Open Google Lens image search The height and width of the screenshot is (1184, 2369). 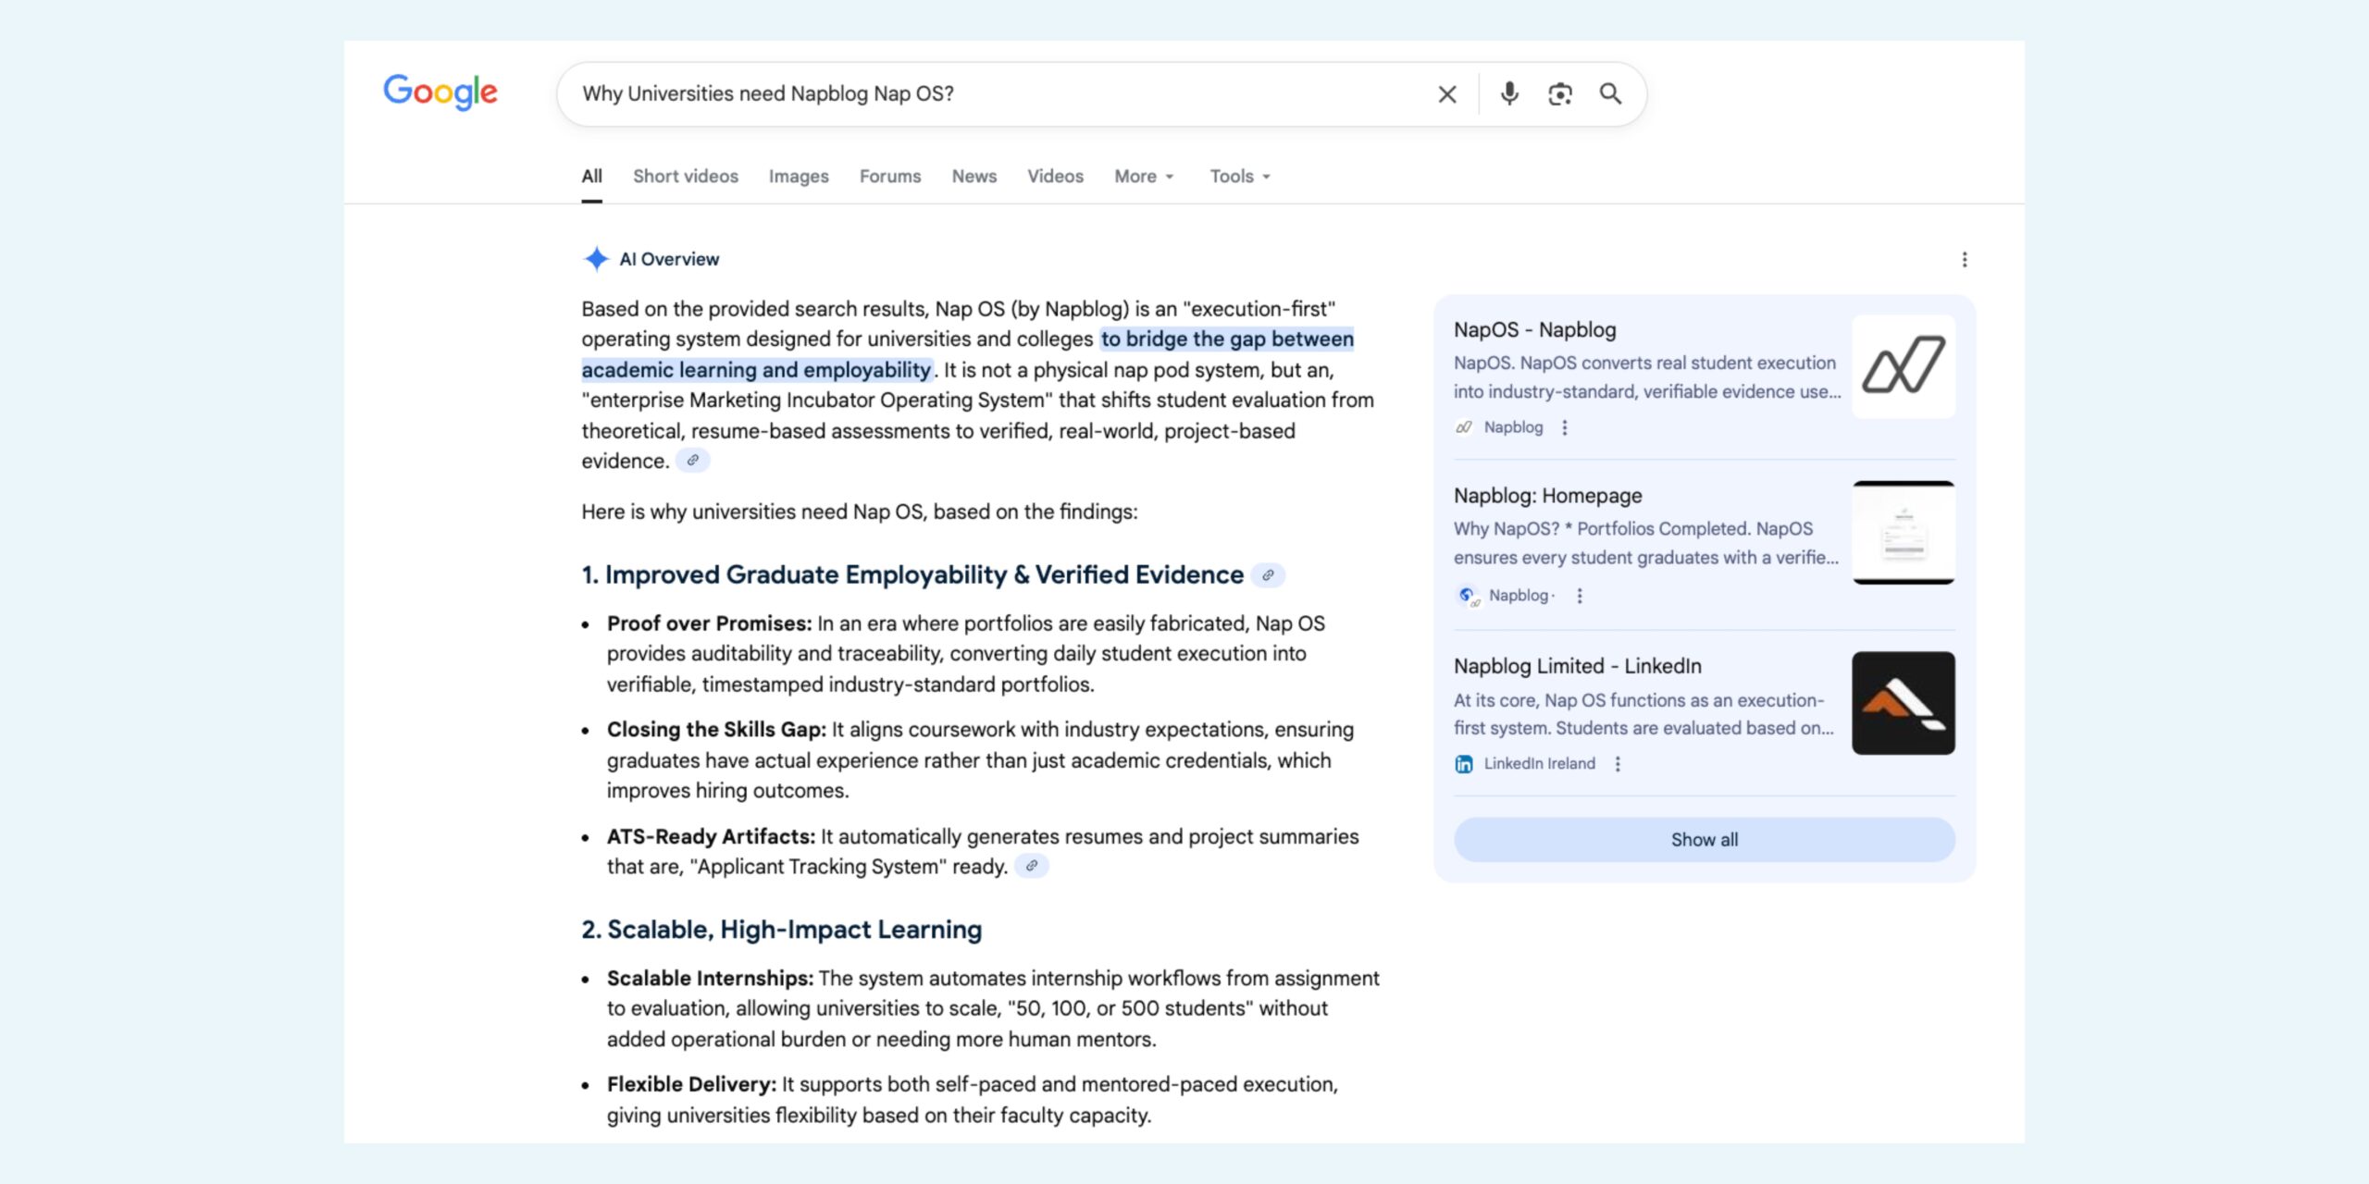(1560, 93)
